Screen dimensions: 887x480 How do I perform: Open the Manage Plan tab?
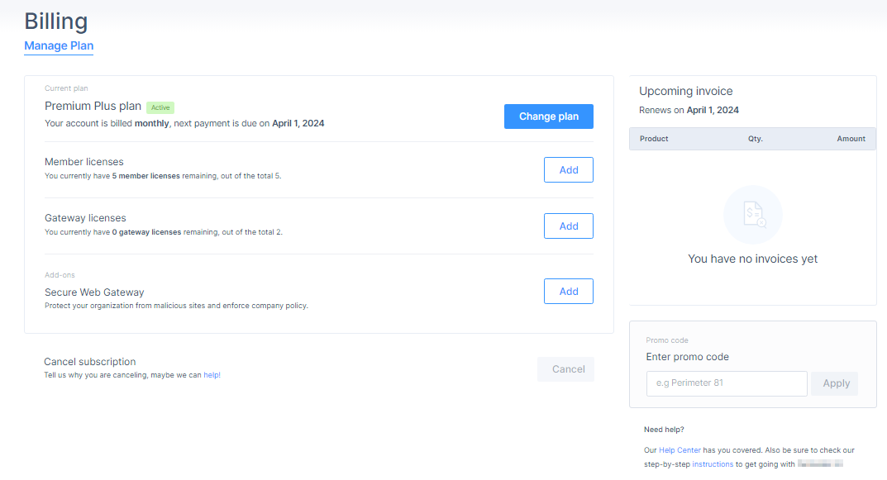59,45
